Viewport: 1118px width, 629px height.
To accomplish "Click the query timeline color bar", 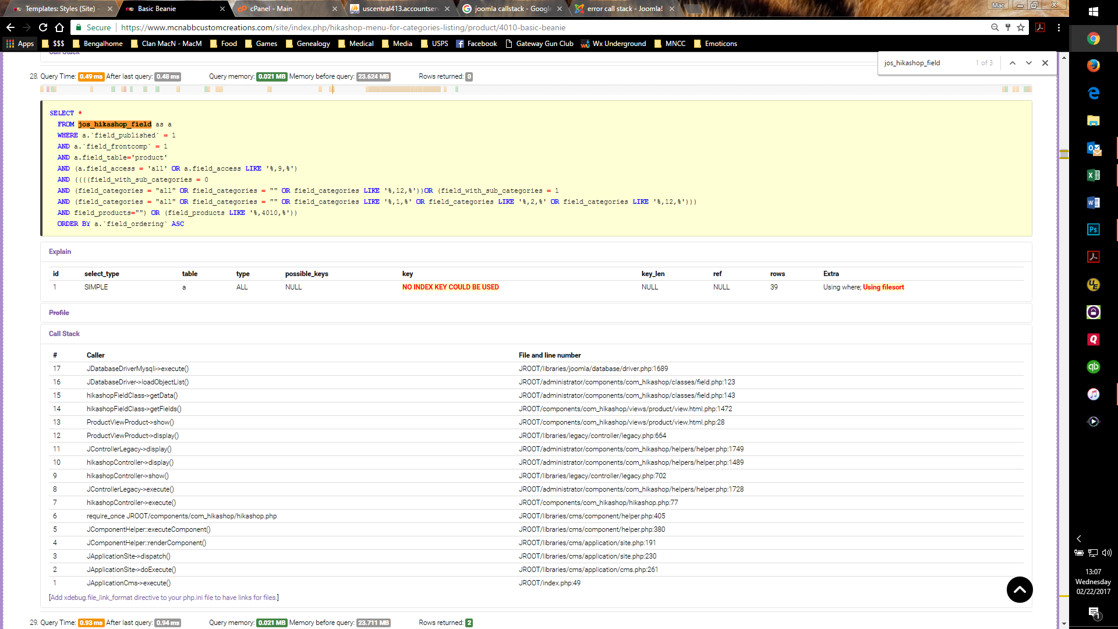I will click(x=402, y=89).
